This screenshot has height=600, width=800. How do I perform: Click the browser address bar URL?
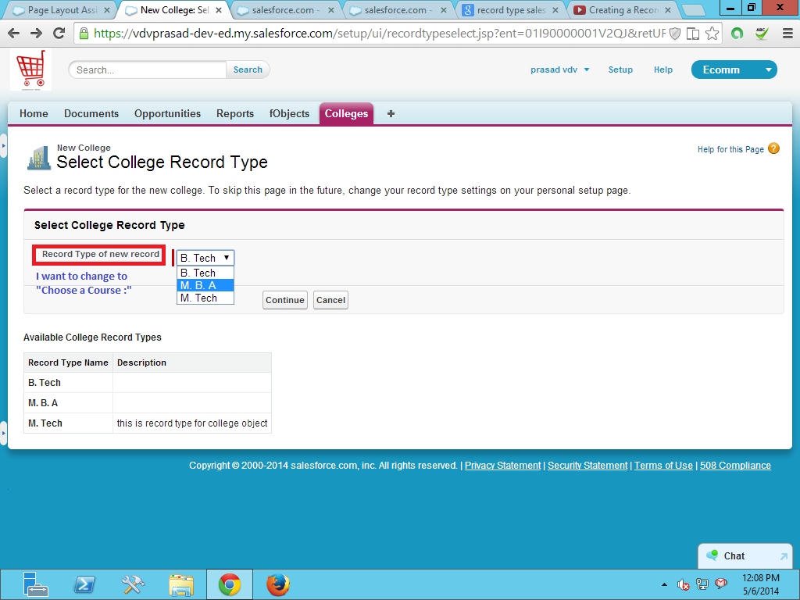pyautogui.click(x=380, y=34)
